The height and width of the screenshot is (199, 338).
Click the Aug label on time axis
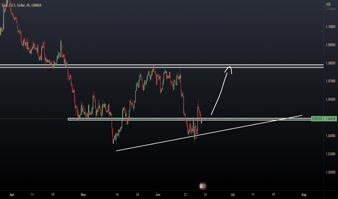(x=304, y=195)
